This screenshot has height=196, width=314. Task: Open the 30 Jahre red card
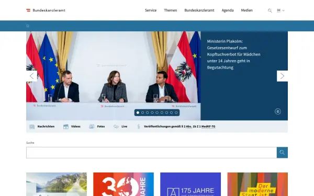tap(124, 184)
